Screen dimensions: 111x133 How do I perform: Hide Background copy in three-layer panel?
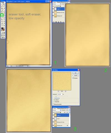point(53,12)
